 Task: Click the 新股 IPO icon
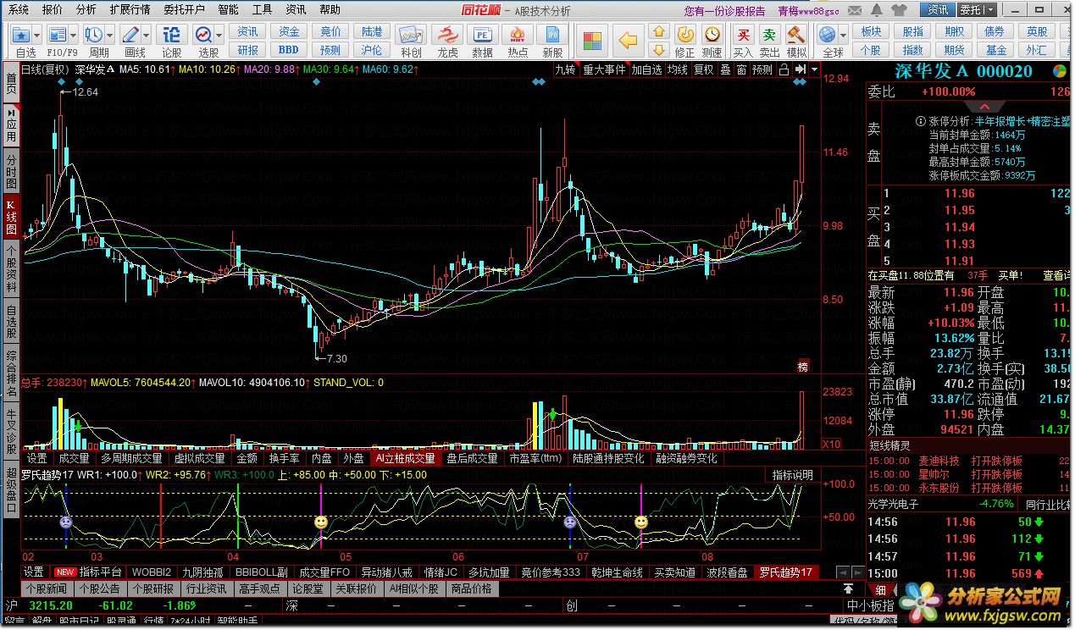[x=552, y=35]
